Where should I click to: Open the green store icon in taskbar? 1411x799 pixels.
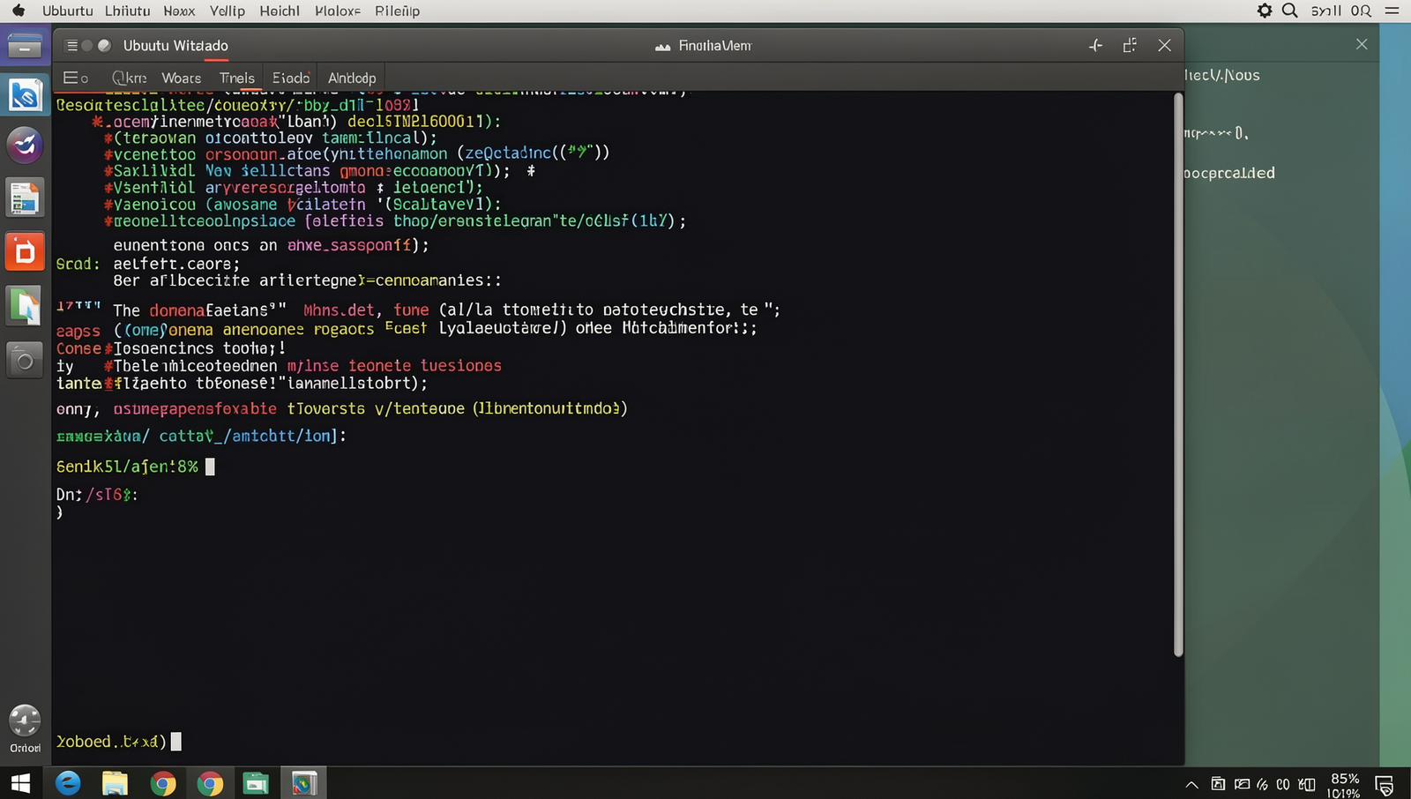(x=256, y=782)
